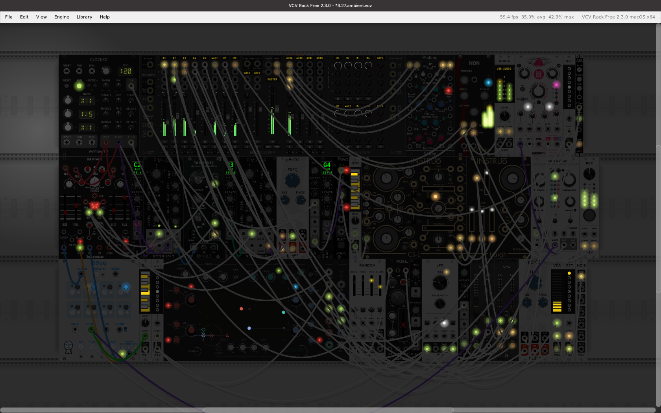Click the -01- track label on MixMaster

click(164, 58)
